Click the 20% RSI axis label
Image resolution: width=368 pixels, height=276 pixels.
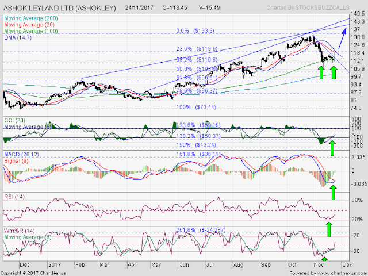click(357, 220)
